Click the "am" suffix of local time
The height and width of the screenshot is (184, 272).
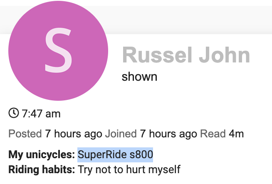(x=53, y=113)
